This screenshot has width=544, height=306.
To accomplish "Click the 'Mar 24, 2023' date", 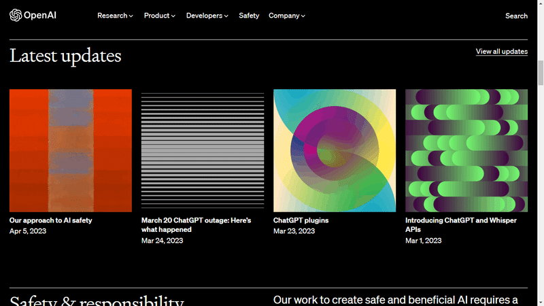I will pos(162,241).
